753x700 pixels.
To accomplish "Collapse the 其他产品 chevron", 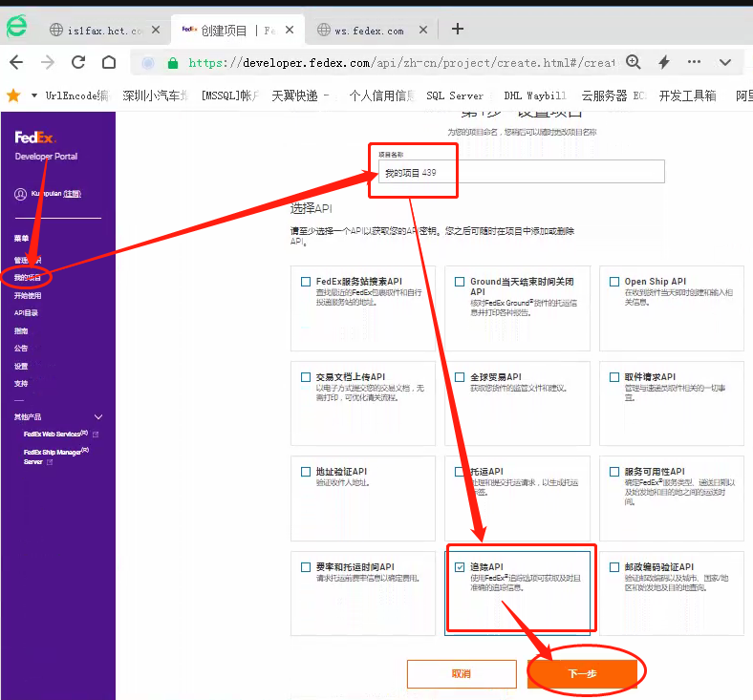I will (x=98, y=417).
